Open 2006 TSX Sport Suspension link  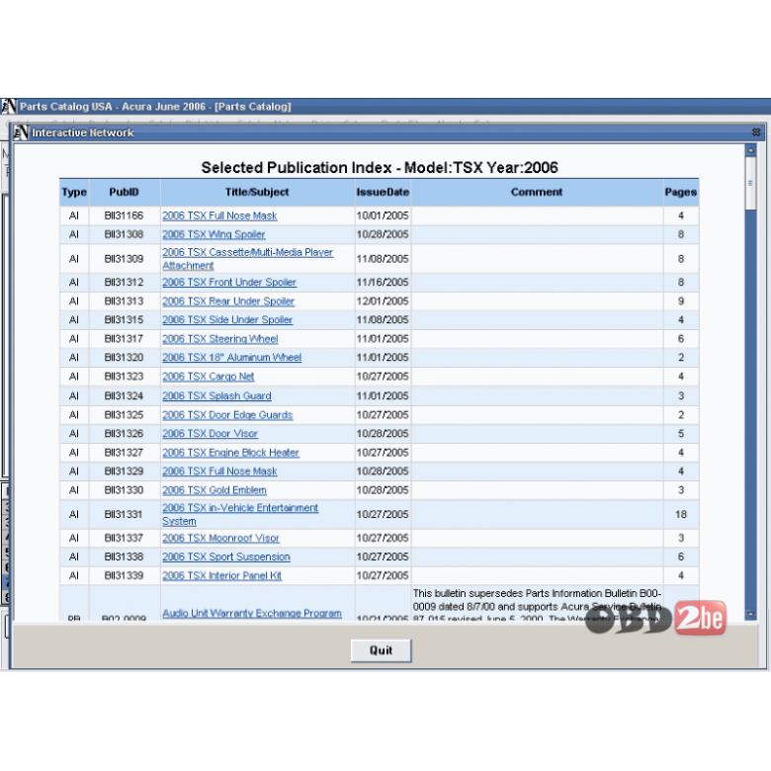tap(226, 557)
